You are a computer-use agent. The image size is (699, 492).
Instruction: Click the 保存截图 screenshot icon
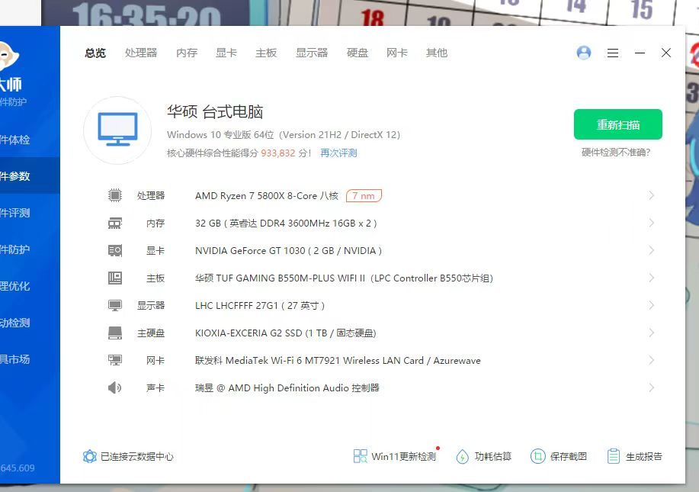coord(537,456)
